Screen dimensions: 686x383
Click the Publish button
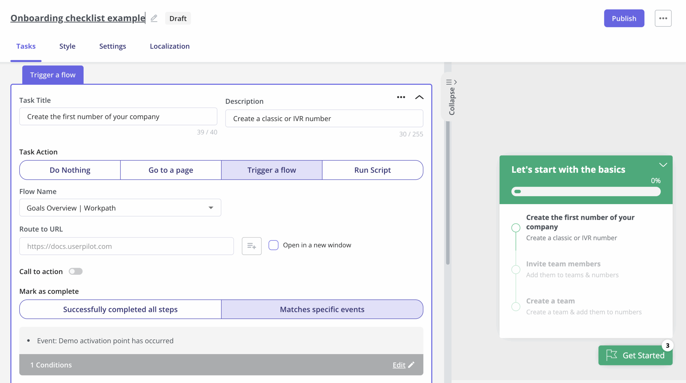[x=624, y=18]
